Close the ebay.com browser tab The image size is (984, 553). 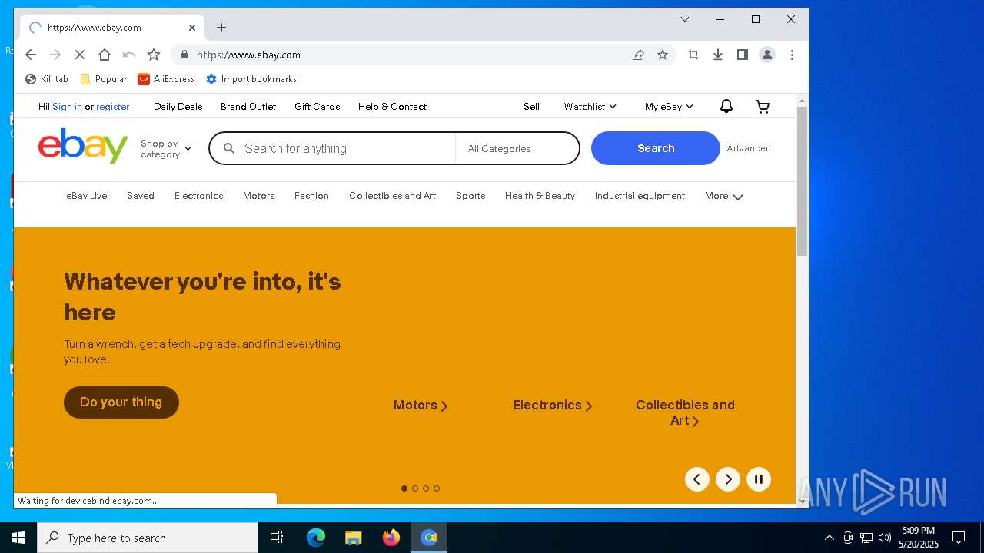[x=192, y=28]
